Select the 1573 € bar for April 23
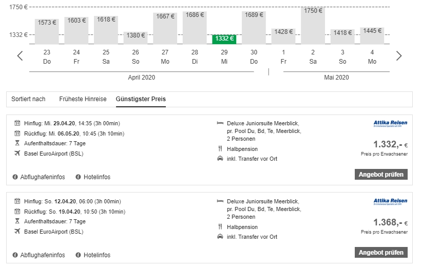The width and height of the screenshot is (421, 267). point(47,31)
